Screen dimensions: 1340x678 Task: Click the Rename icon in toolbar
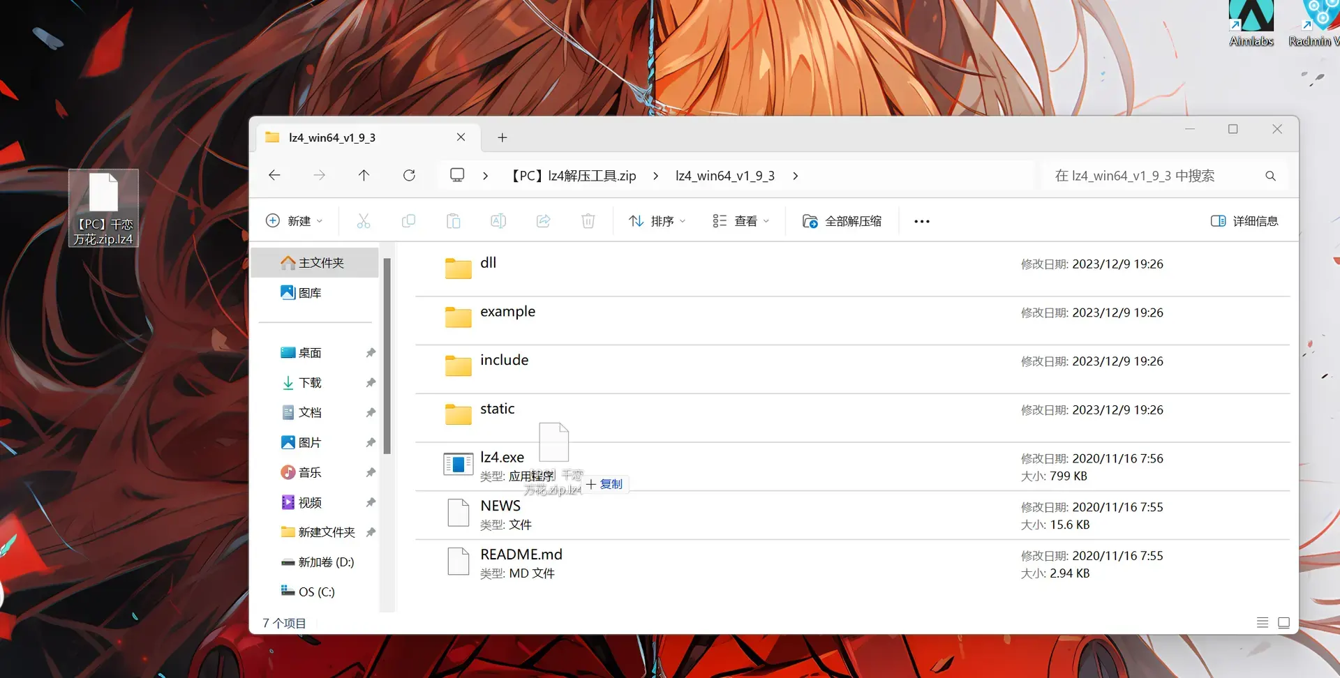(x=498, y=221)
